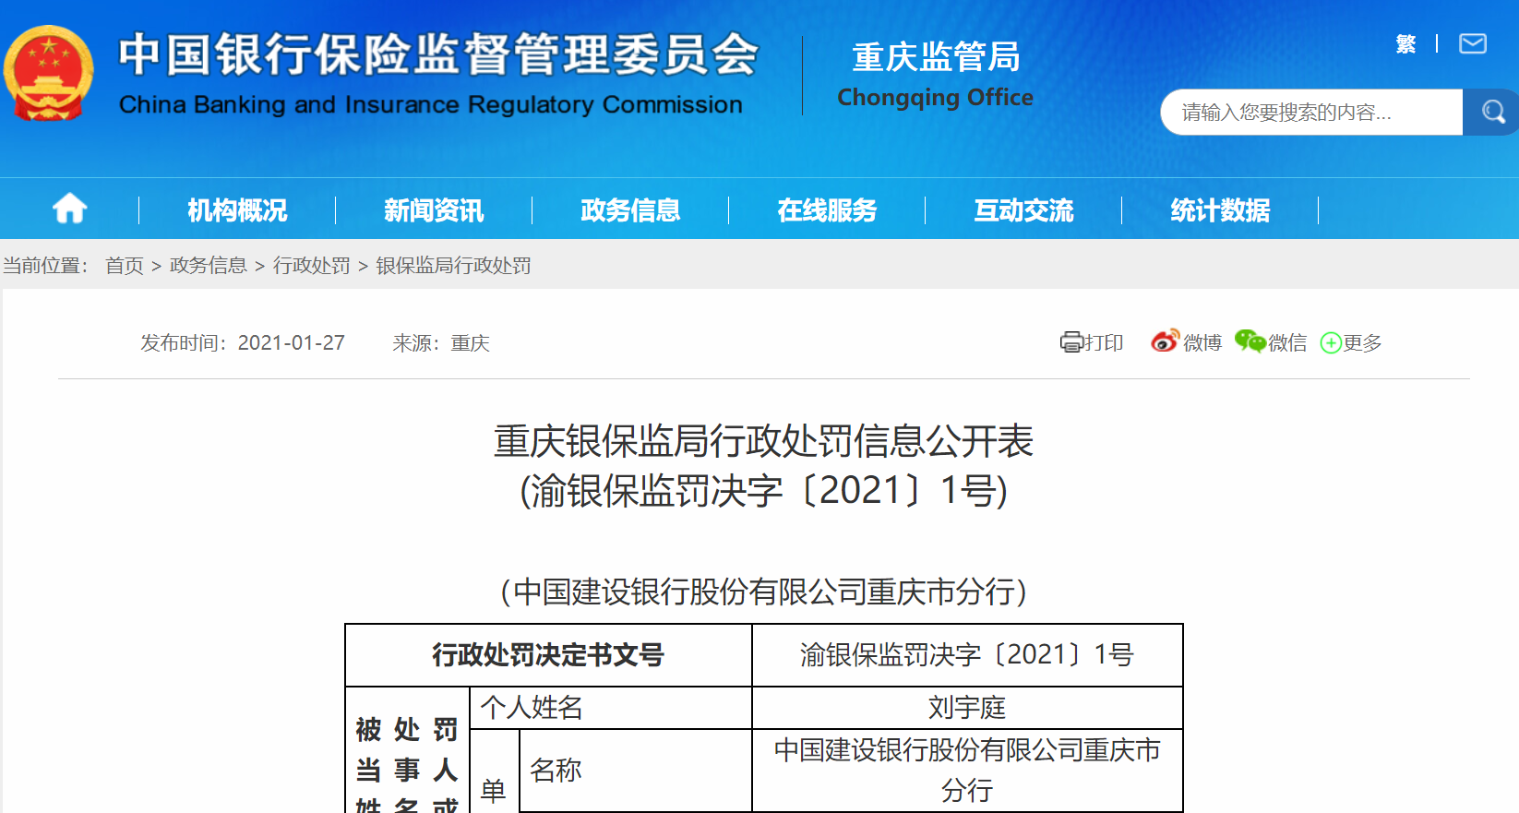
Task: Open the 统计数据 menu
Action: click(x=1220, y=210)
